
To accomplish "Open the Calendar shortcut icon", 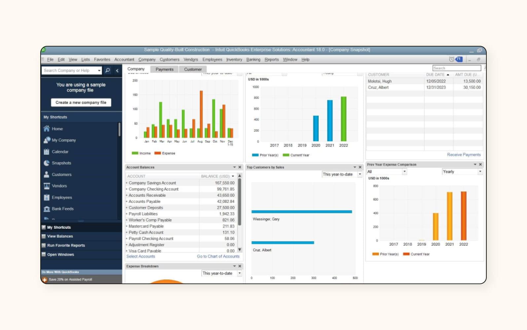I will [x=47, y=151].
